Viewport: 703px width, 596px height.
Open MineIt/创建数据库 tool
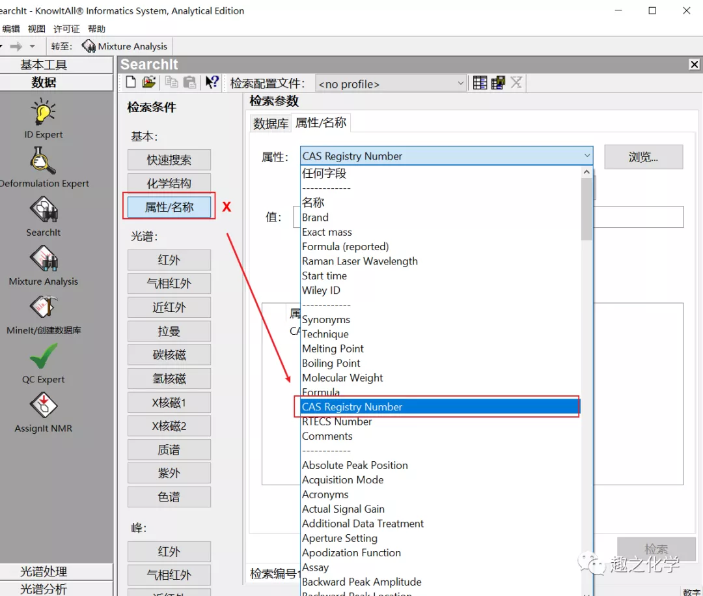click(x=43, y=314)
